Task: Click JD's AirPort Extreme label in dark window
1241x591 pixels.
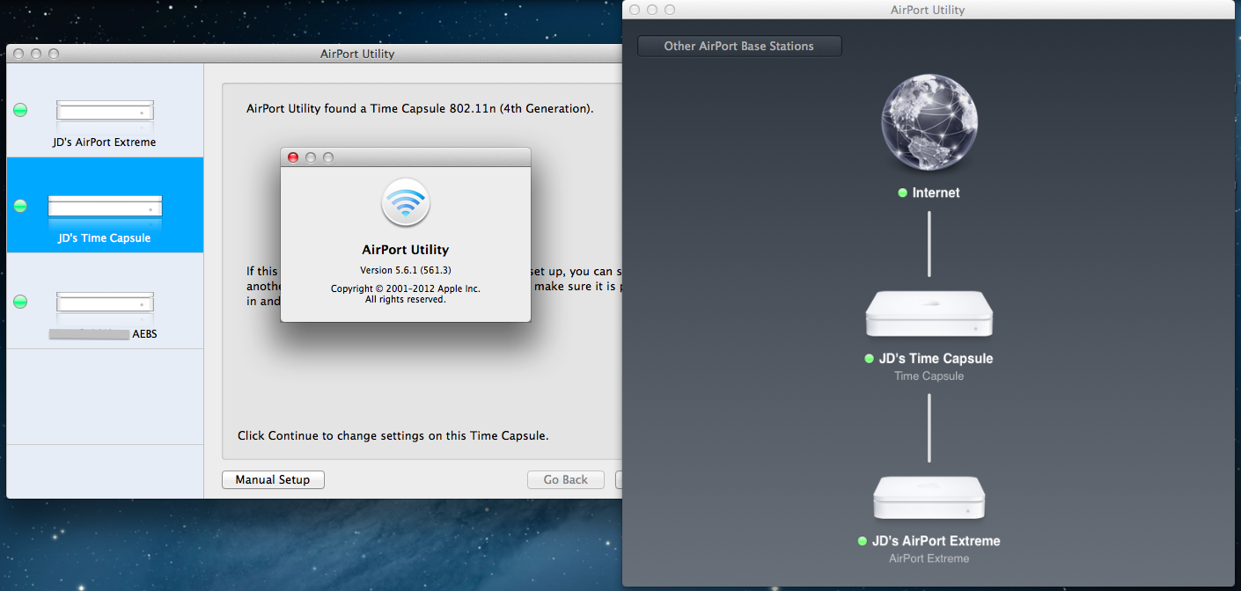Action: pos(936,541)
